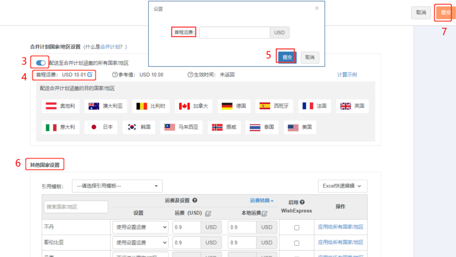Click the help icon beside 启用 WishExpress
This screenshot has width=456, height=257.
(x=302, y=202)
